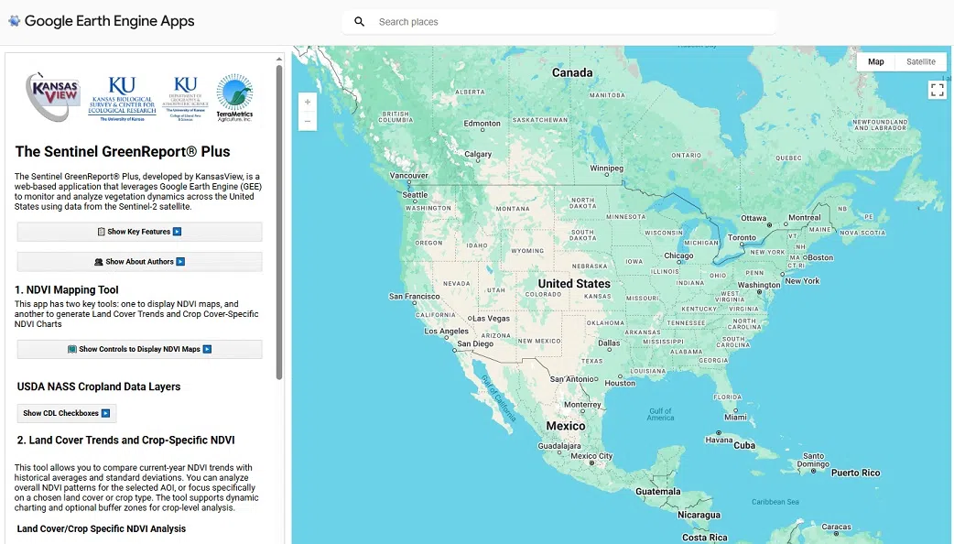The width and height of the screenshot is (954, 544).
Task: Click the 'Vancouver' city label on the map
Action: tap(409, 176)
